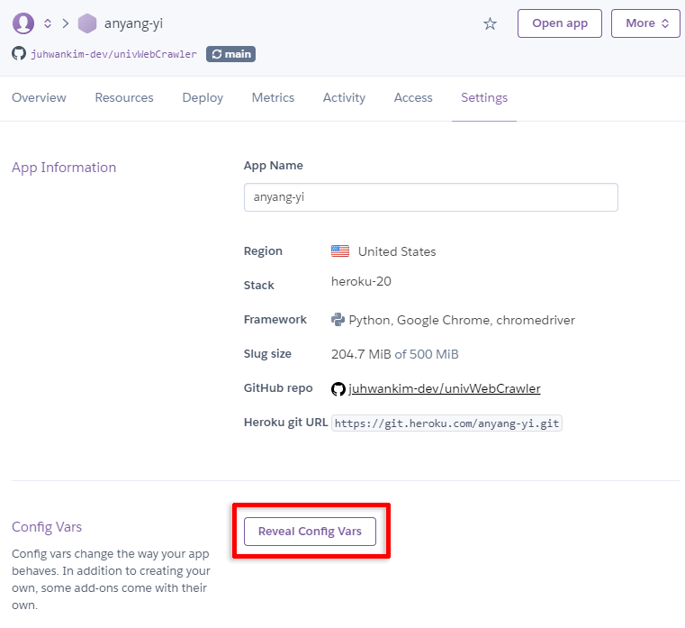This screenshot has height=628, width=685.
Task: Click Reveal Config Vars button
Action: [x=310, y=532]
